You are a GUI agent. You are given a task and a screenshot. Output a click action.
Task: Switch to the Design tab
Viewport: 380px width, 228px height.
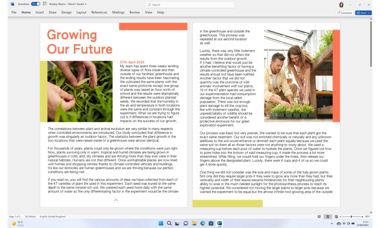[66, 12]
